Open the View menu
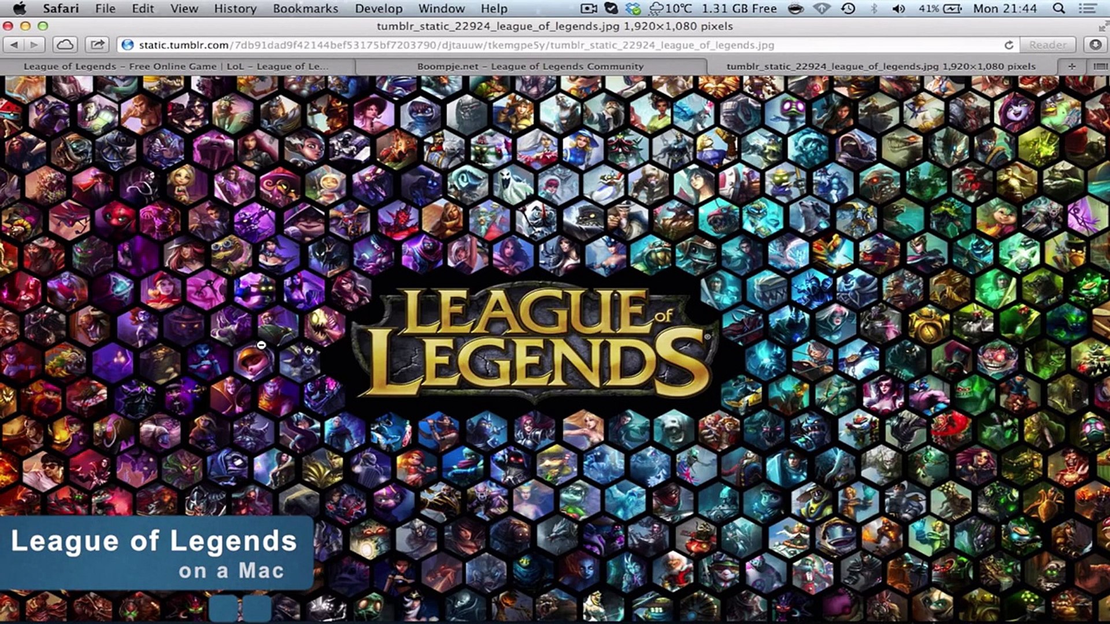 [184, 8]
